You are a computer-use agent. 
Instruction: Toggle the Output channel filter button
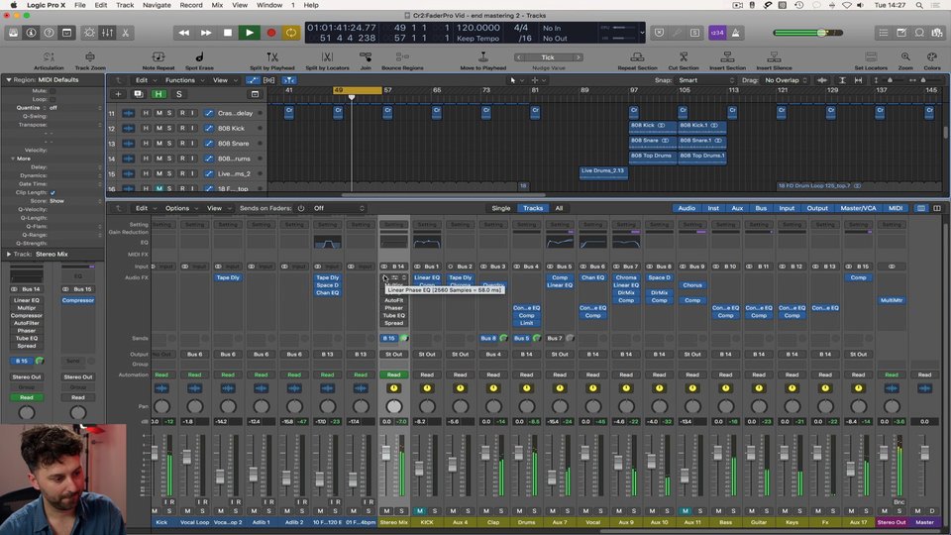[x=817, y=208]
